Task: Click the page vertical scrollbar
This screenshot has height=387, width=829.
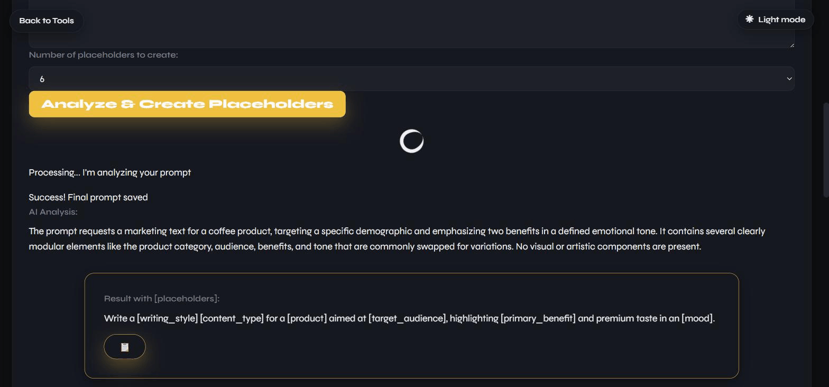Action: [825, 151]
